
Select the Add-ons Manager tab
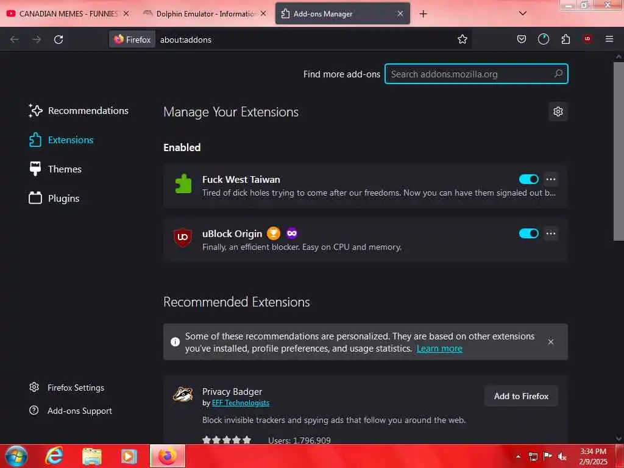click(x=342, y=13)
